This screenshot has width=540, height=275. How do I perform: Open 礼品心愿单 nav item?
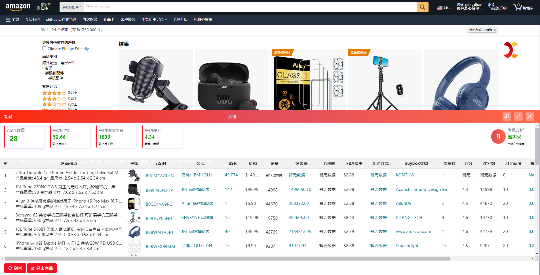click(x=203, y=19)
